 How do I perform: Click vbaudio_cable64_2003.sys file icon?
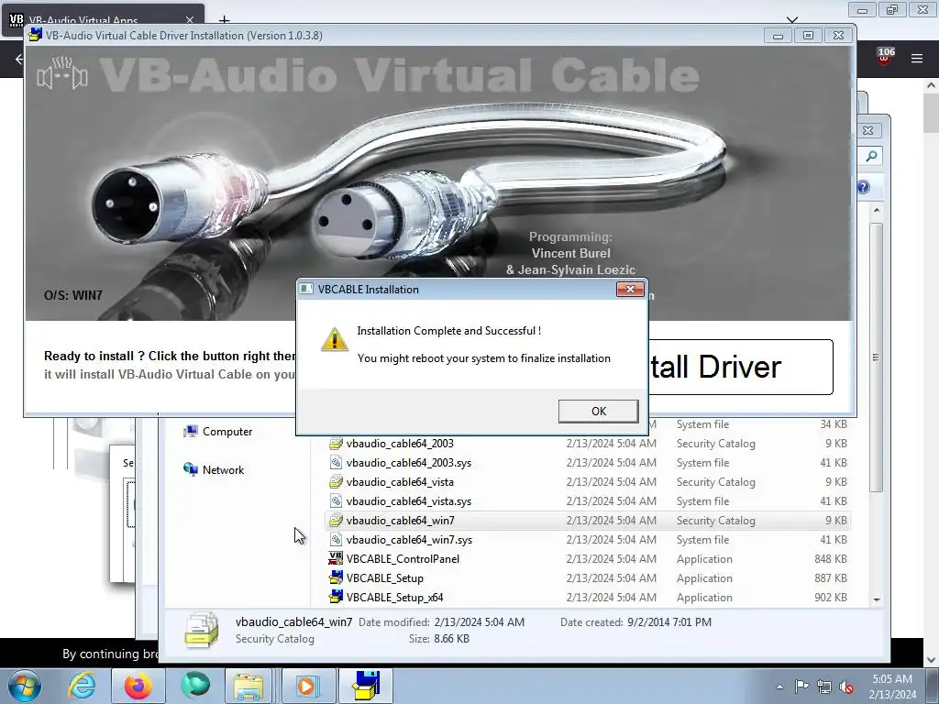[x=336, y=463]
